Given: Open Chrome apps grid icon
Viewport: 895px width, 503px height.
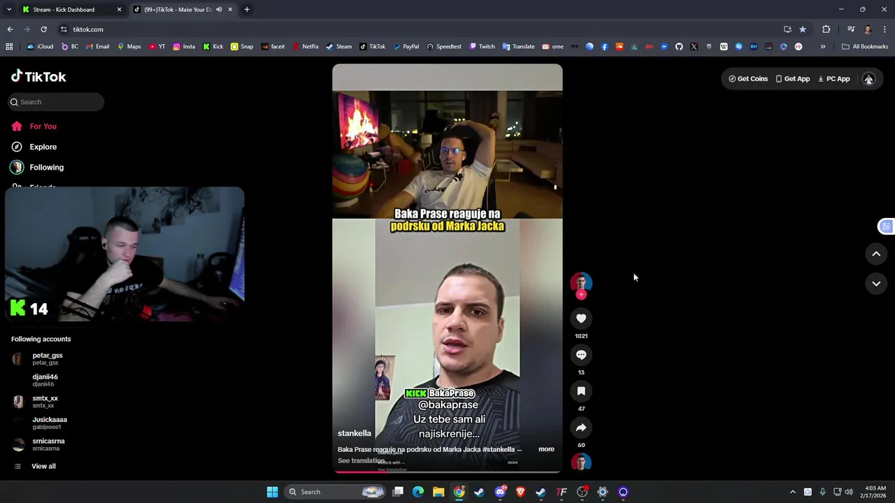Looking at the screenshot, I should point(9,47).
